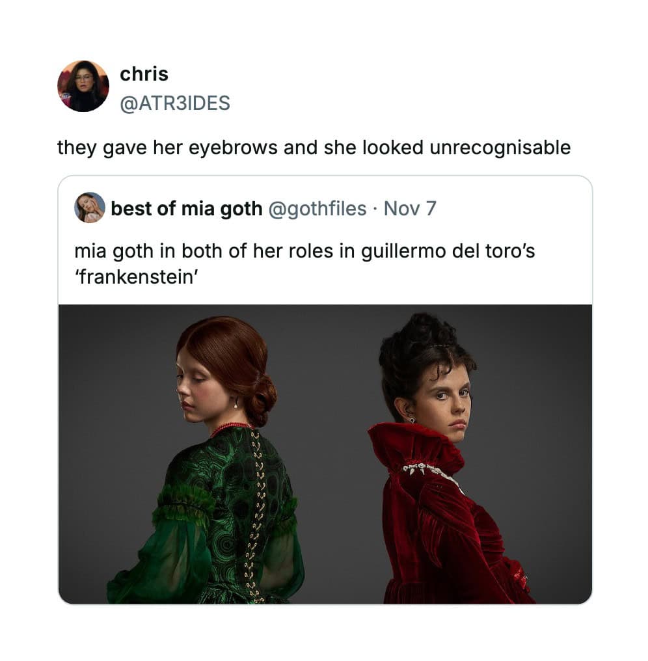Visit the @gothfiles handle
648x661 pixels.
pyautogui.click(x=317, y=209)
